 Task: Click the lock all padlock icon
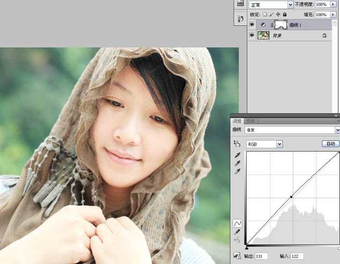pos(285,14)
